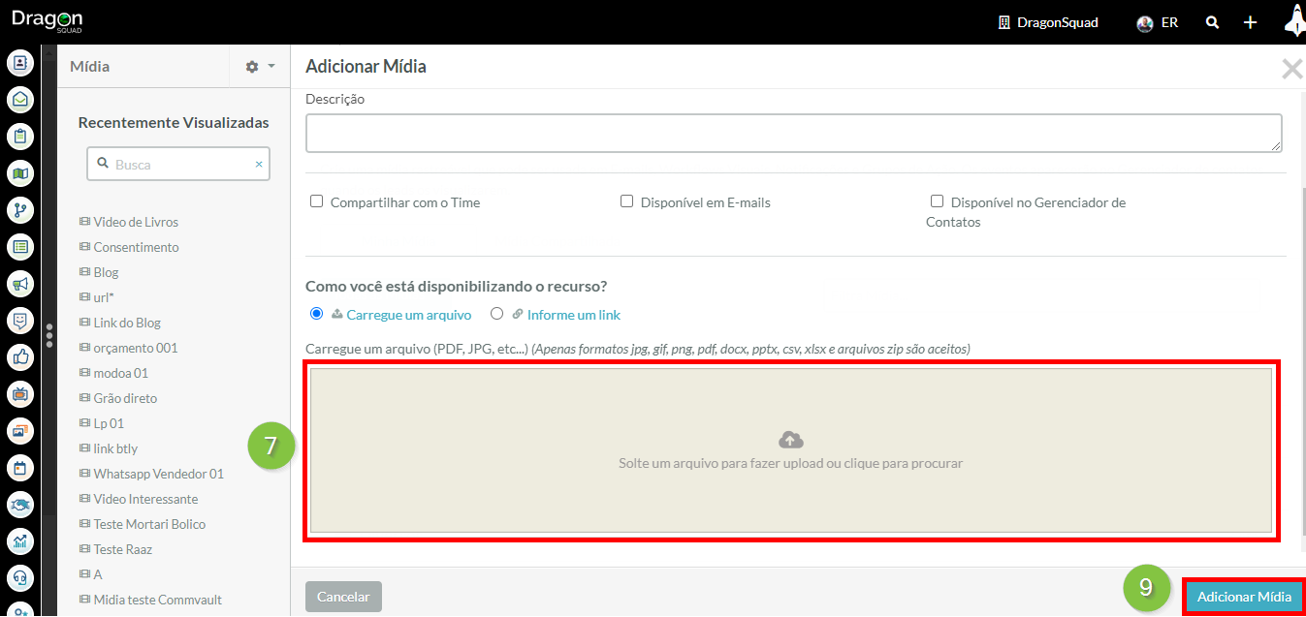Tick Disponível no Gerenciador de Contatos checkbox
This screenshot has height=617, width=1306.
(937, 201)
